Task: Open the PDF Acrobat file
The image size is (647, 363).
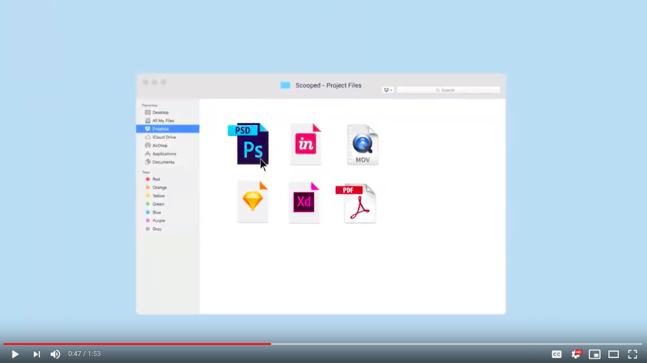Action: tap(355, 204)
